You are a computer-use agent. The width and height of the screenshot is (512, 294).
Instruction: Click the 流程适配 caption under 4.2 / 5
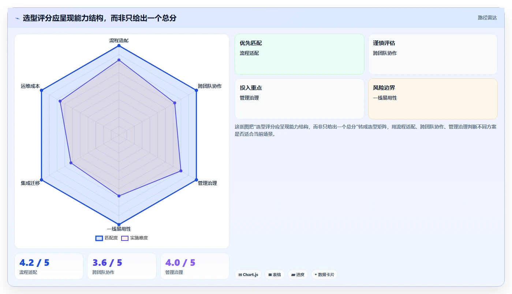(x=28, y=272)
